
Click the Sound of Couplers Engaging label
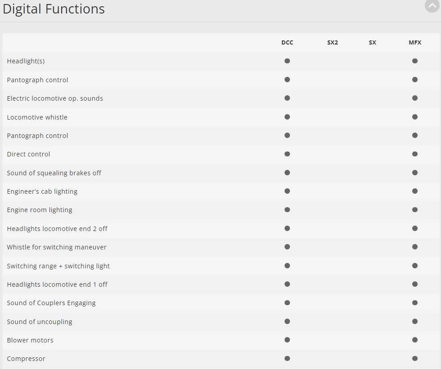click(x=51, y=303)
